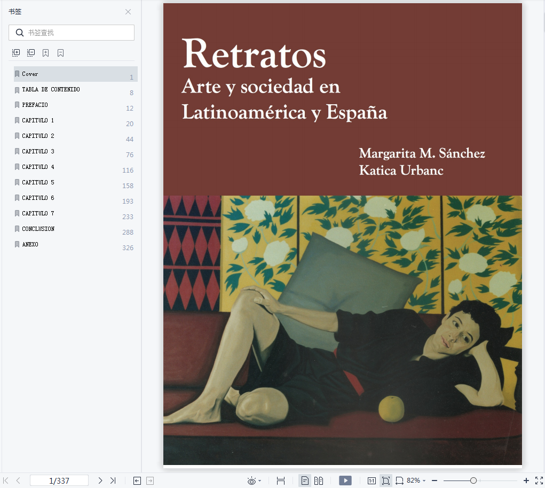Switch to two-page view
545x488 pixels.
319,481
